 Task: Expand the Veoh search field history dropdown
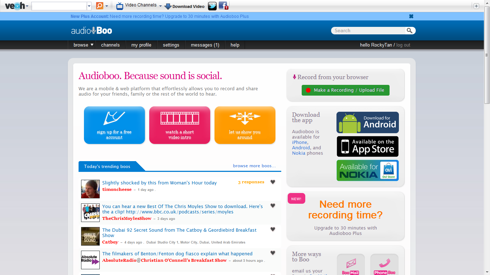coord(89,6)
